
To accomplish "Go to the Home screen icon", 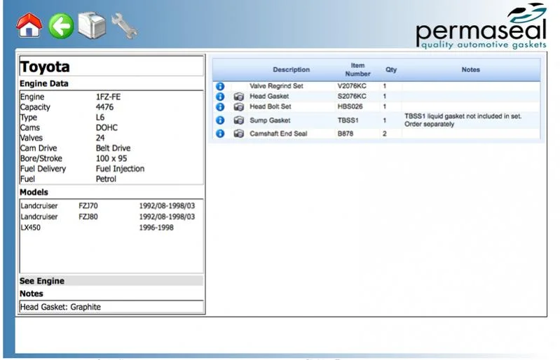I will [29, 25].
